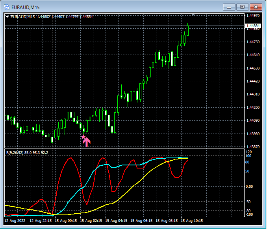Click the R(9,26,52) indicator label
267x229 pixels.
tap(27, 153)
